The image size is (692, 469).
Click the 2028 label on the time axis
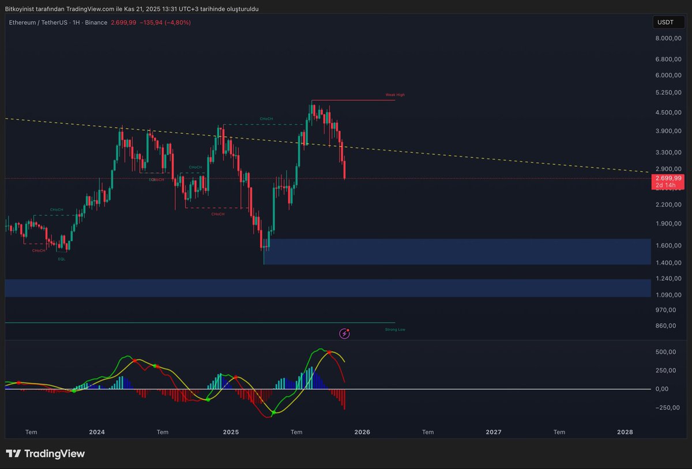coord(625,432)
